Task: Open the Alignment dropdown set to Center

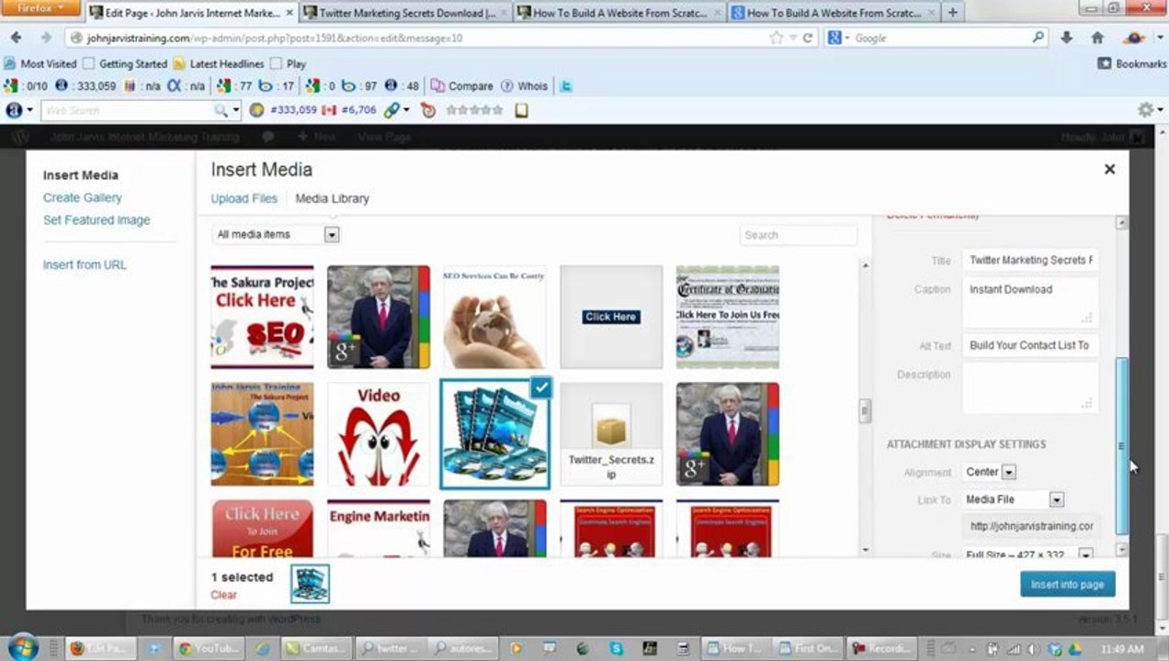Action: [989, 472]
